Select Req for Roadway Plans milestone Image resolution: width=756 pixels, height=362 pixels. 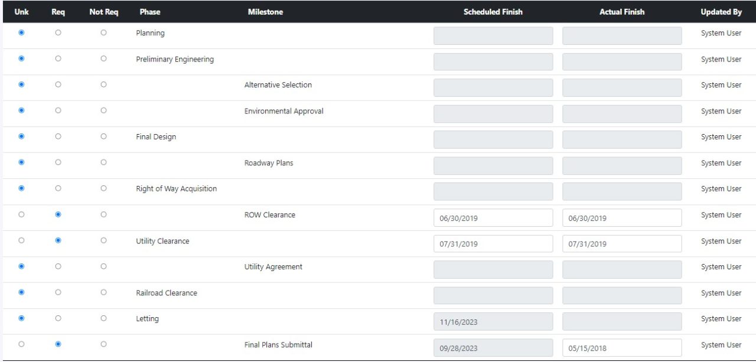coord(58,162)
